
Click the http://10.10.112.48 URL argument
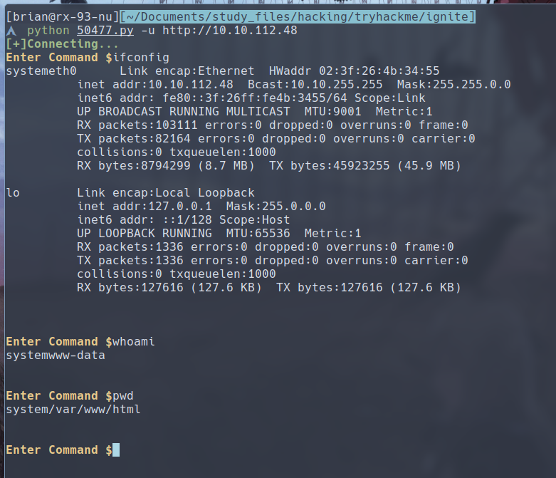pos(230,31)
